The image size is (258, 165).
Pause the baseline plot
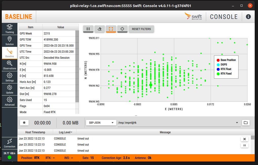(88, 29)
